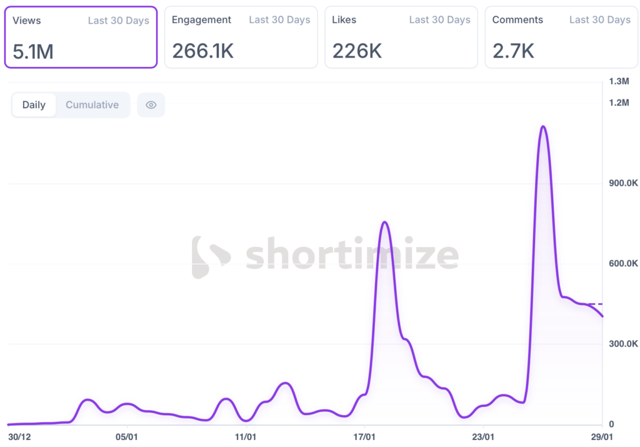Image resolution: width=640 pixels, height=447 pixels.
Task: Expand the Last 30 Days range on Engagement
Action: [x=279, y=21]
